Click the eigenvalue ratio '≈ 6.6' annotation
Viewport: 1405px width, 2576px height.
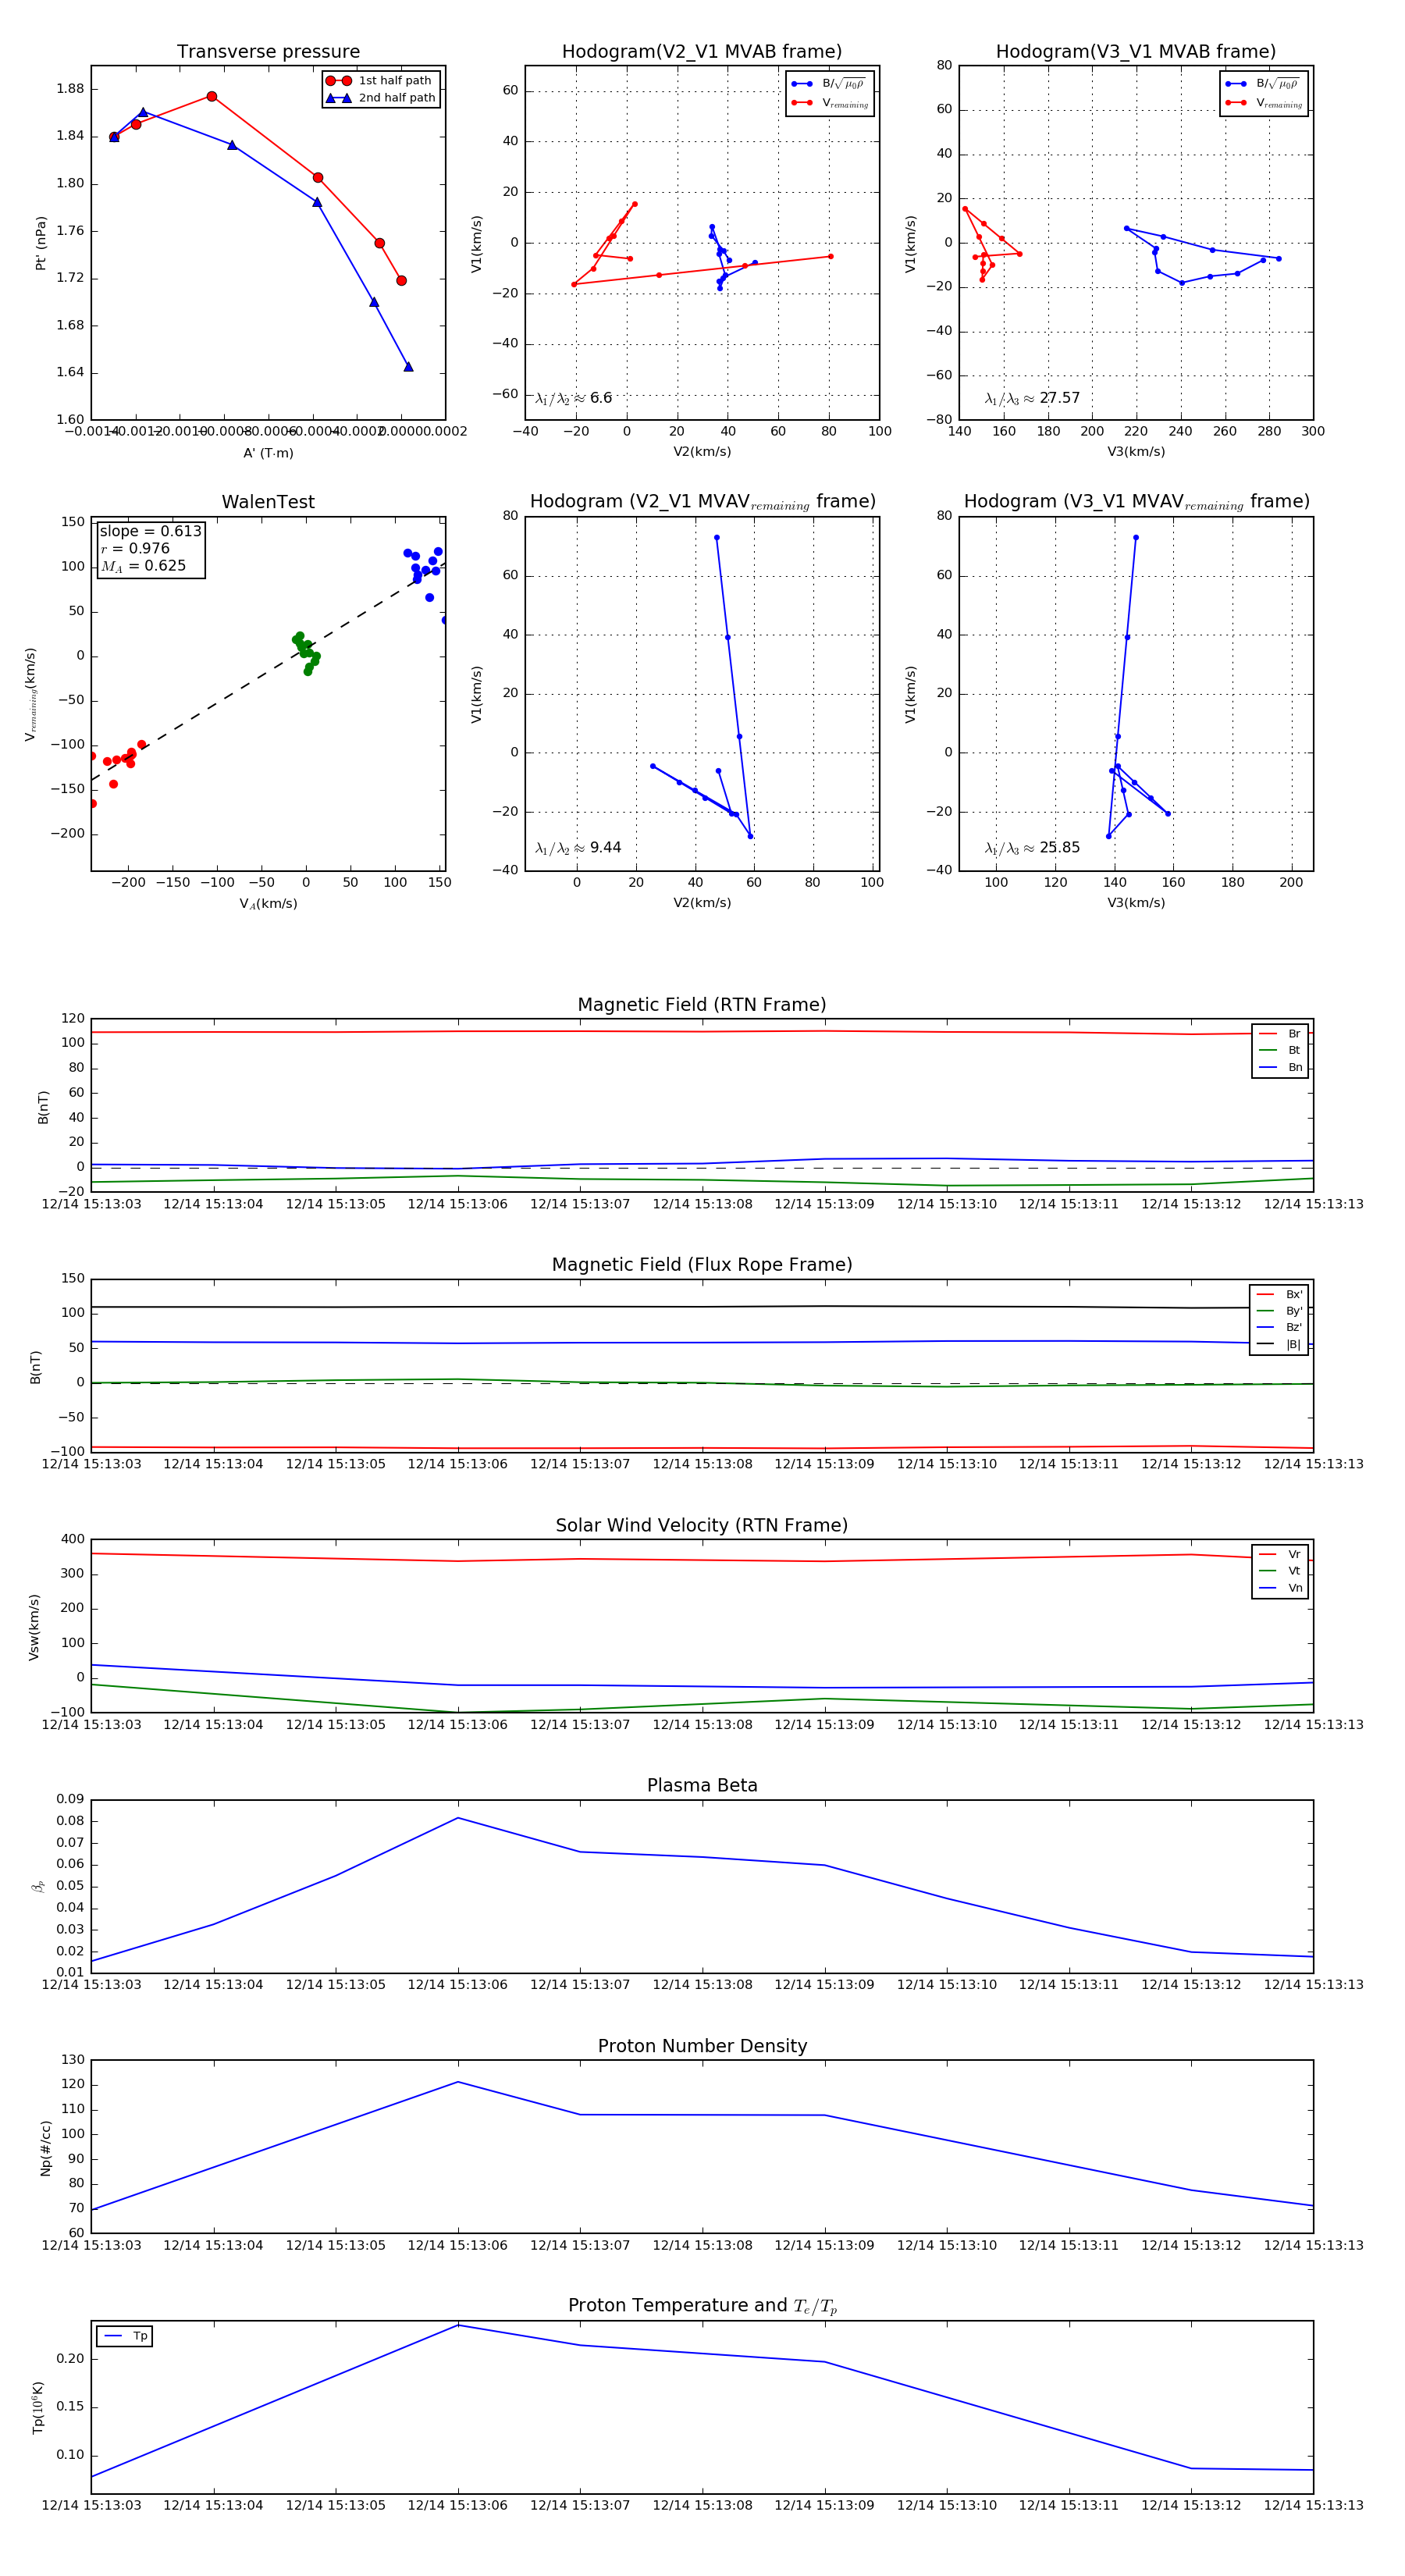point(573,398)
